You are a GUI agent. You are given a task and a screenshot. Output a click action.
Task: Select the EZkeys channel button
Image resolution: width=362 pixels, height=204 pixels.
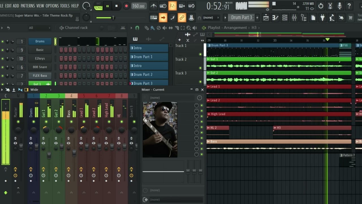40,58
